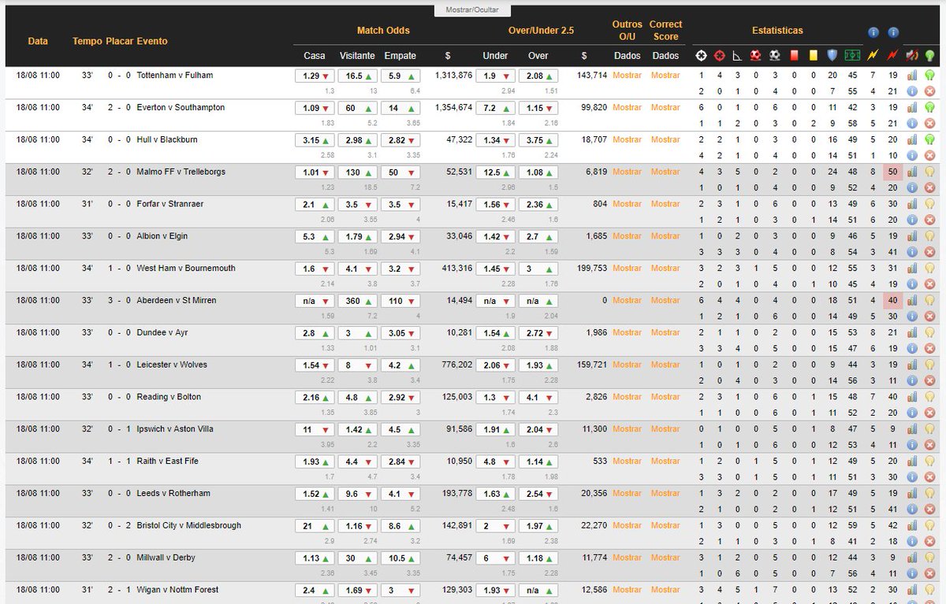Open bar chart for Leicester v Wolves
Viewport: 946px width, 604px height.
click(x=911, y=365)
